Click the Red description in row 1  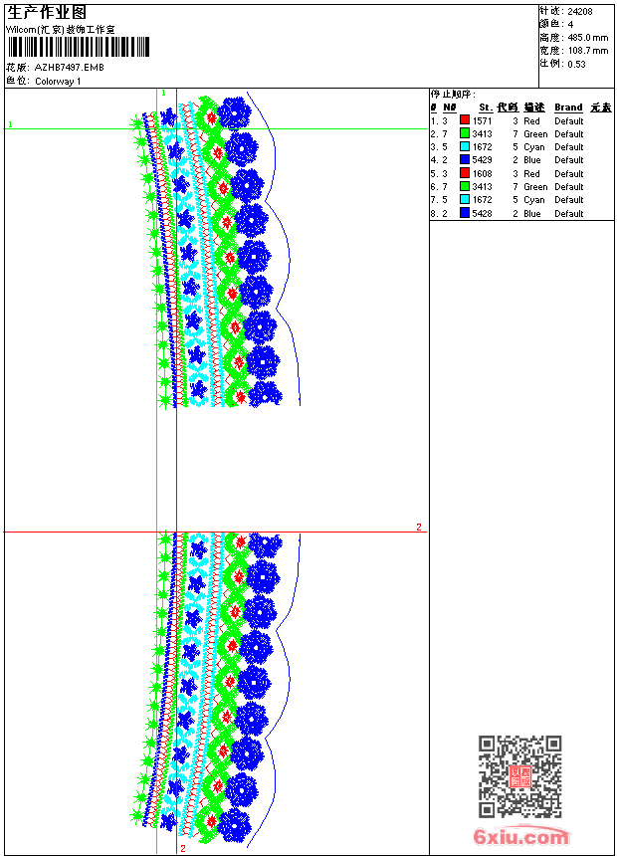pyautogui.click(x=531, y=121)
